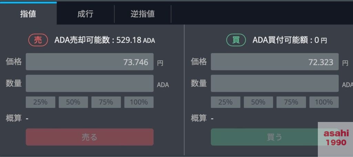
Task: Set buy quantity to 25%
Action: coord(225,102)
